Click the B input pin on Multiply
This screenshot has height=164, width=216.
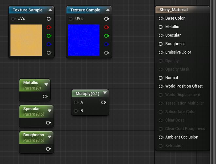tap(76, 111)
